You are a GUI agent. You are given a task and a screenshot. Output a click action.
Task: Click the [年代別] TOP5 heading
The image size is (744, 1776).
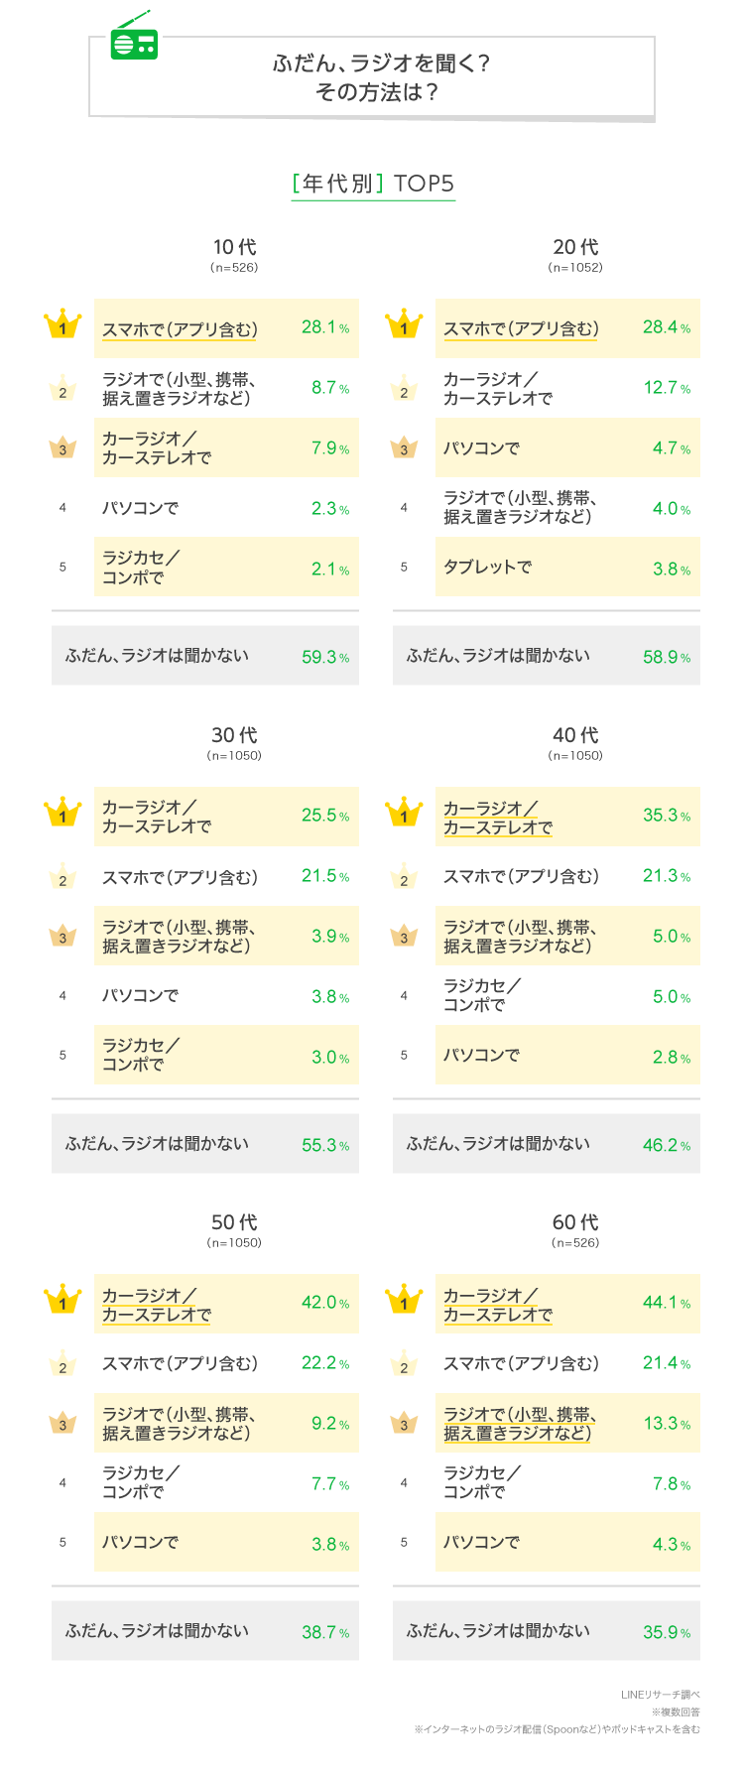tap(373, 184)
